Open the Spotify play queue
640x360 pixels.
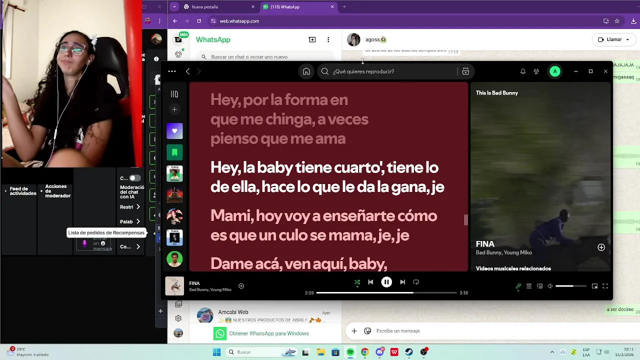(529, 286)
